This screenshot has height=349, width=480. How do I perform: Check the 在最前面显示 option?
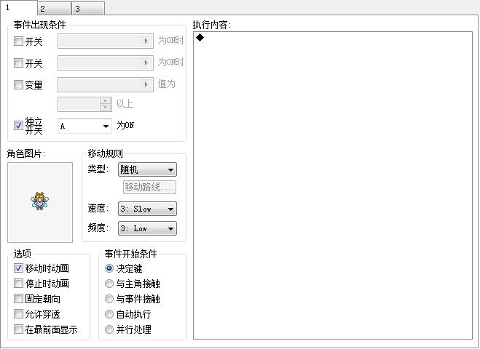pos(18,329)
